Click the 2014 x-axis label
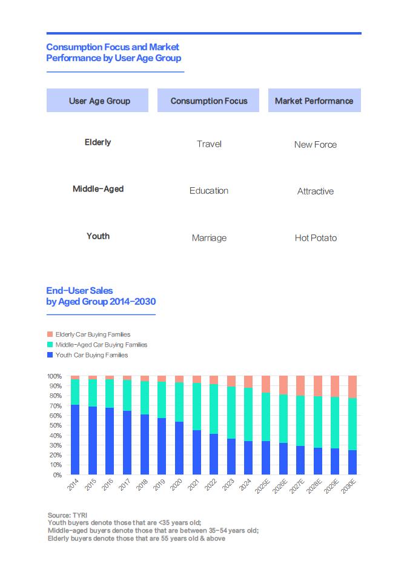Viewport: 407px width, 572px height. (x=73, y=485)
